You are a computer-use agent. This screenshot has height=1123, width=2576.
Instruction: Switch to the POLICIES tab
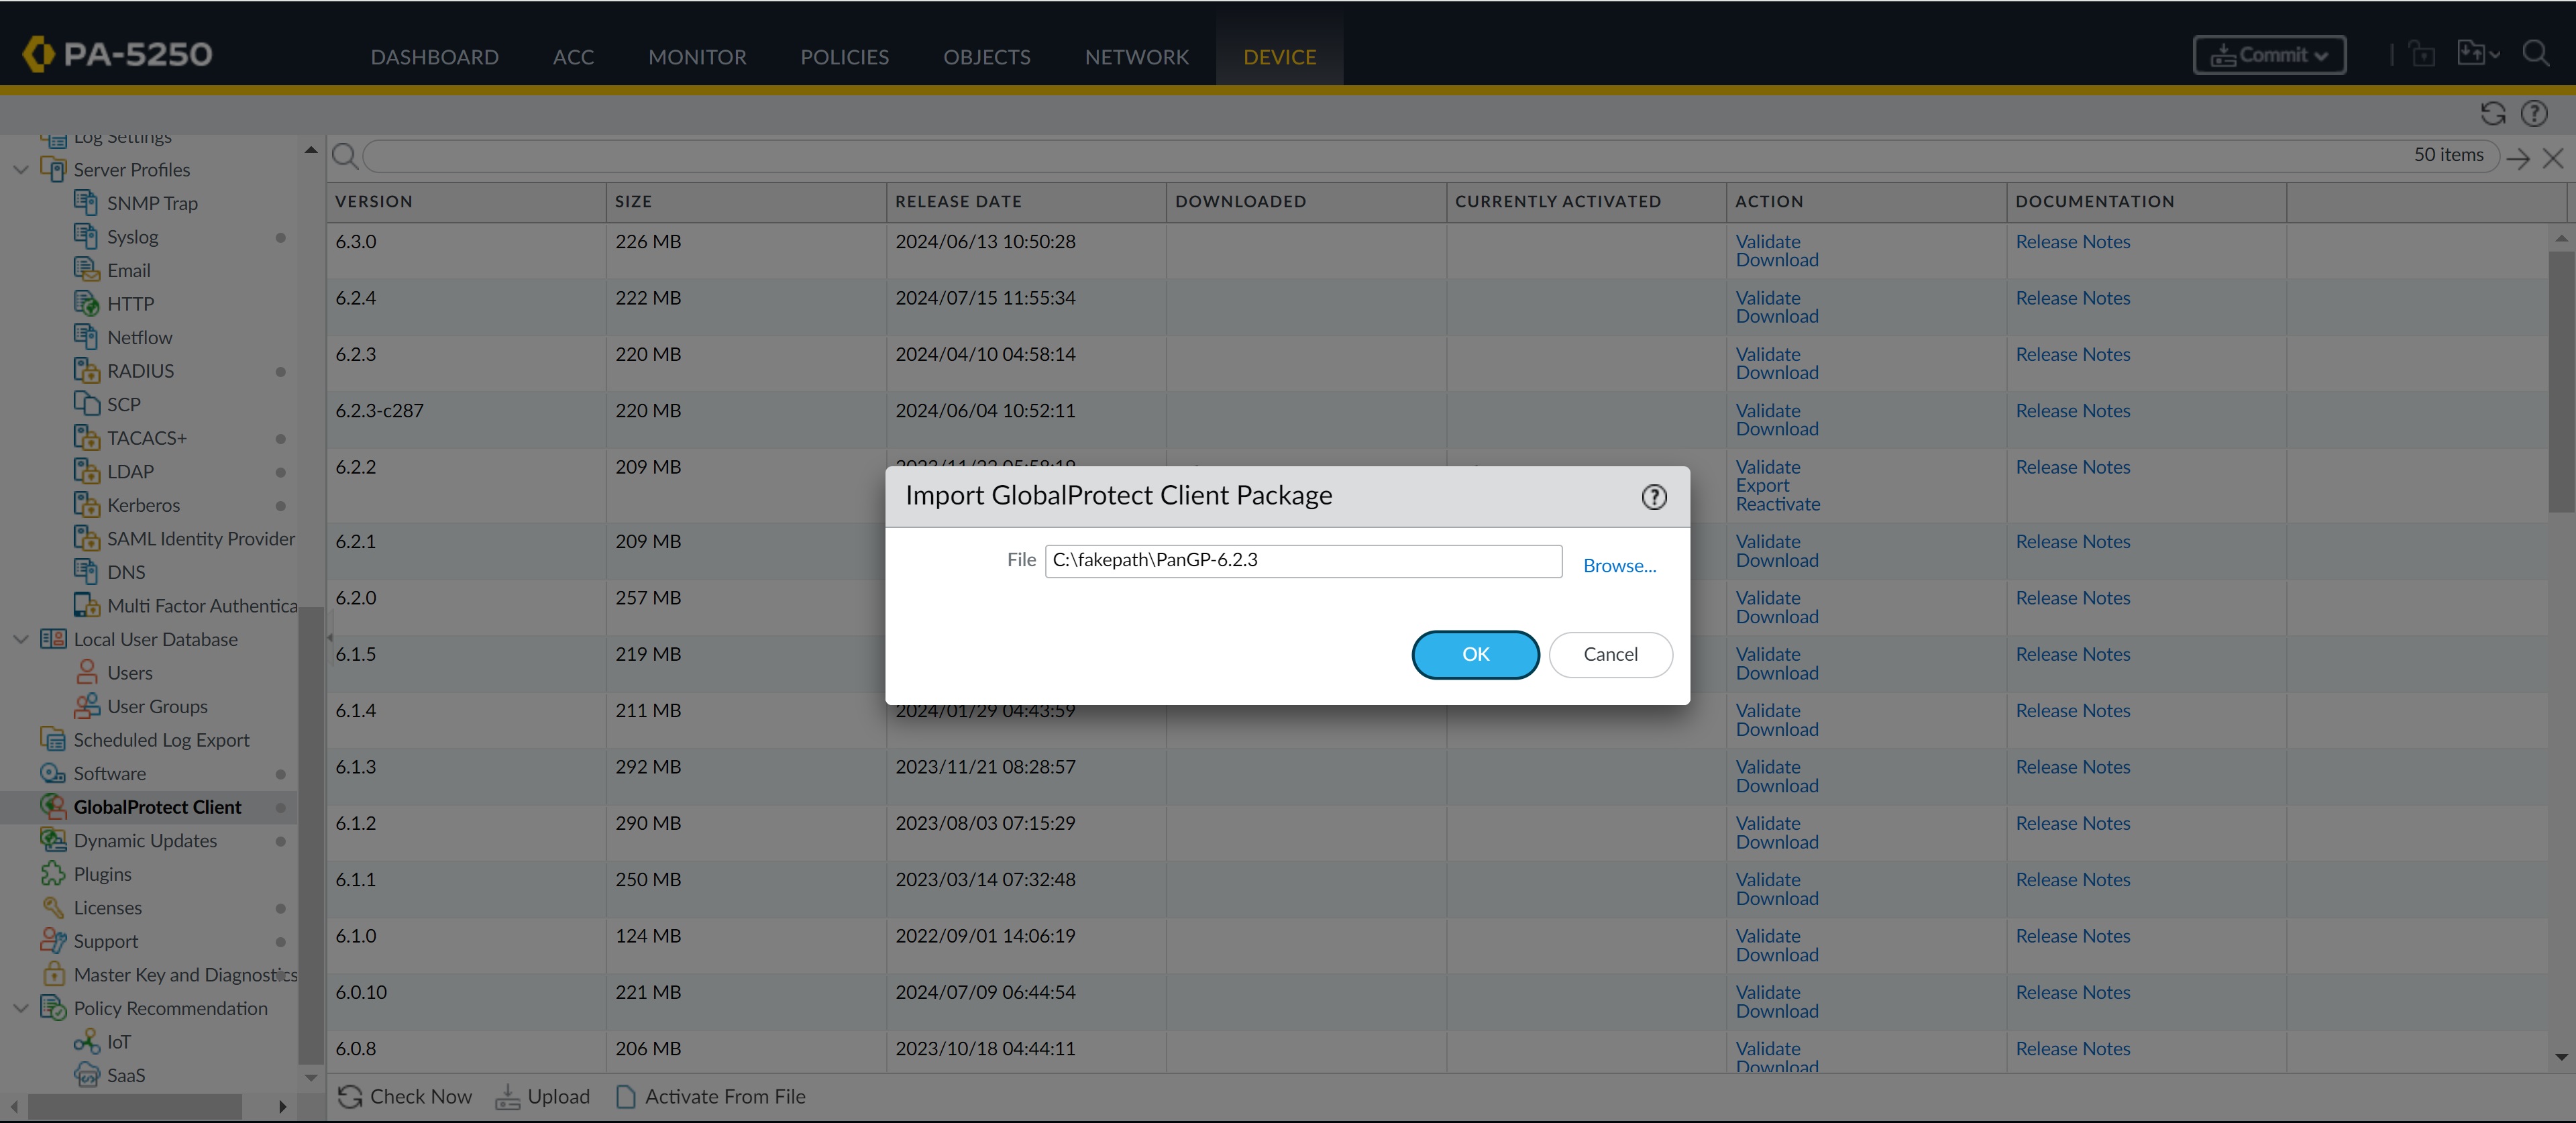(x=844, y=57)
